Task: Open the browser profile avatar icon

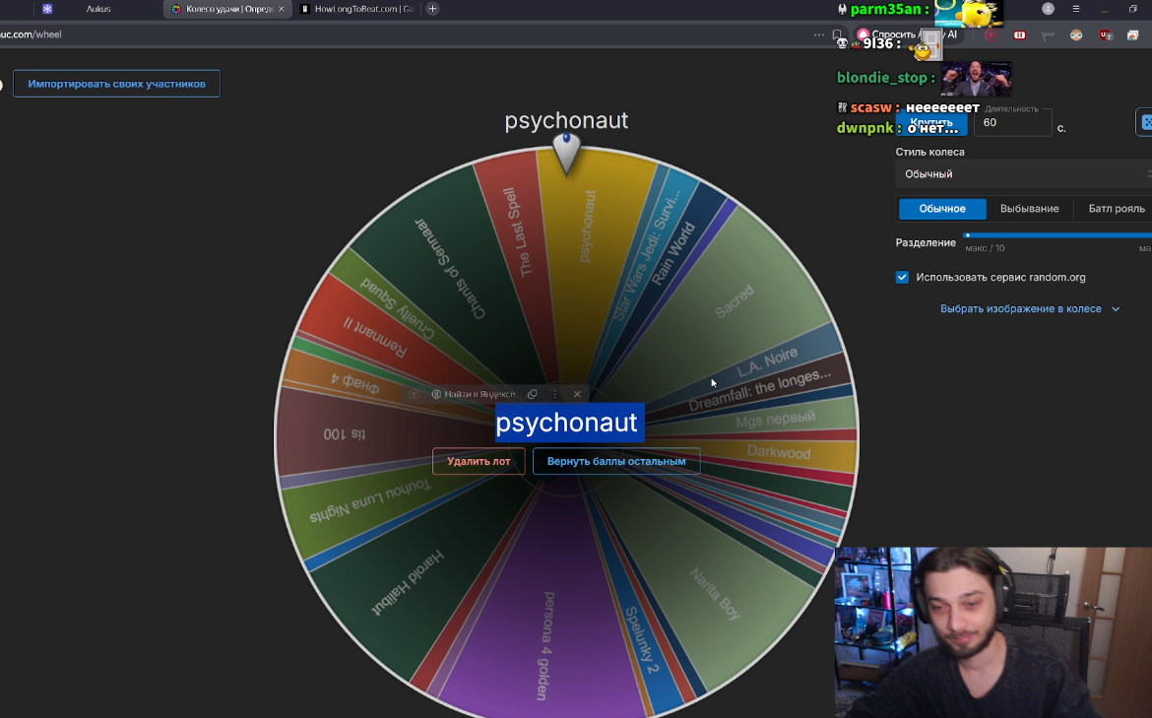Action: click(1049, 9)
